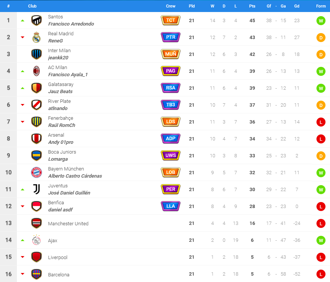Click the LLA crew badge

171,206
